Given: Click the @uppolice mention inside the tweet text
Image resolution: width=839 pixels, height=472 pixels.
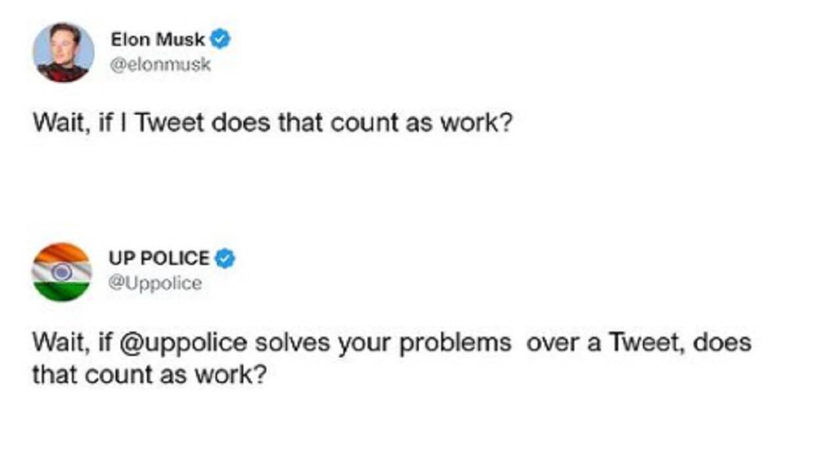Looking at the screenshot, I should [182, 343].
